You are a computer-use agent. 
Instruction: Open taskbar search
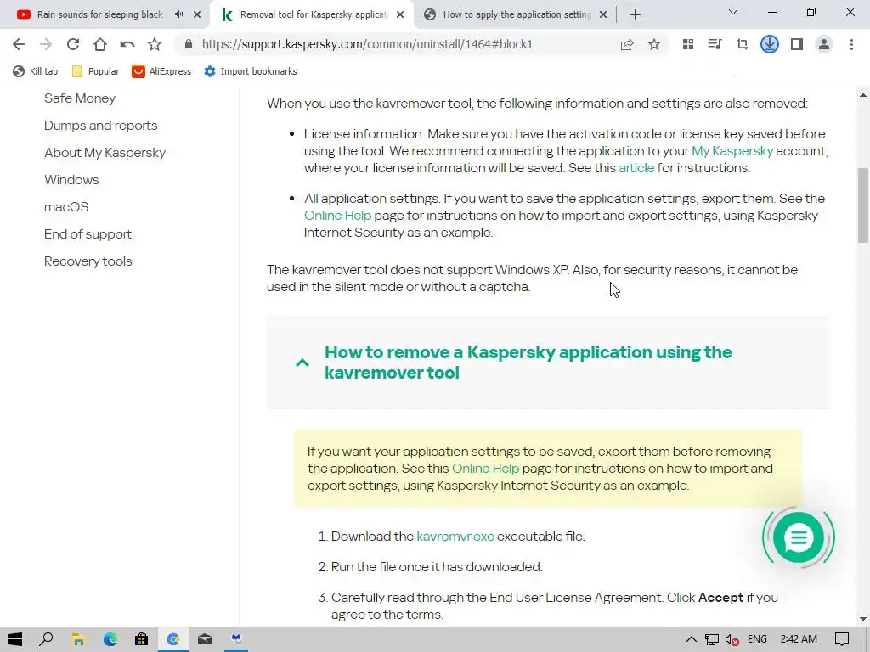tap(47, 639)
